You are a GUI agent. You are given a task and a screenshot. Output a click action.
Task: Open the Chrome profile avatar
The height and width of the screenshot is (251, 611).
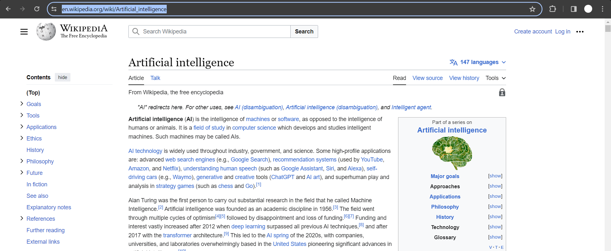588,9
